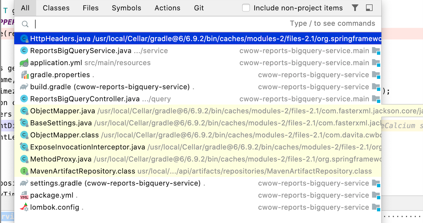Click the search magnifier icon
The image size is (423, 223).
click(x=25, y=24)
